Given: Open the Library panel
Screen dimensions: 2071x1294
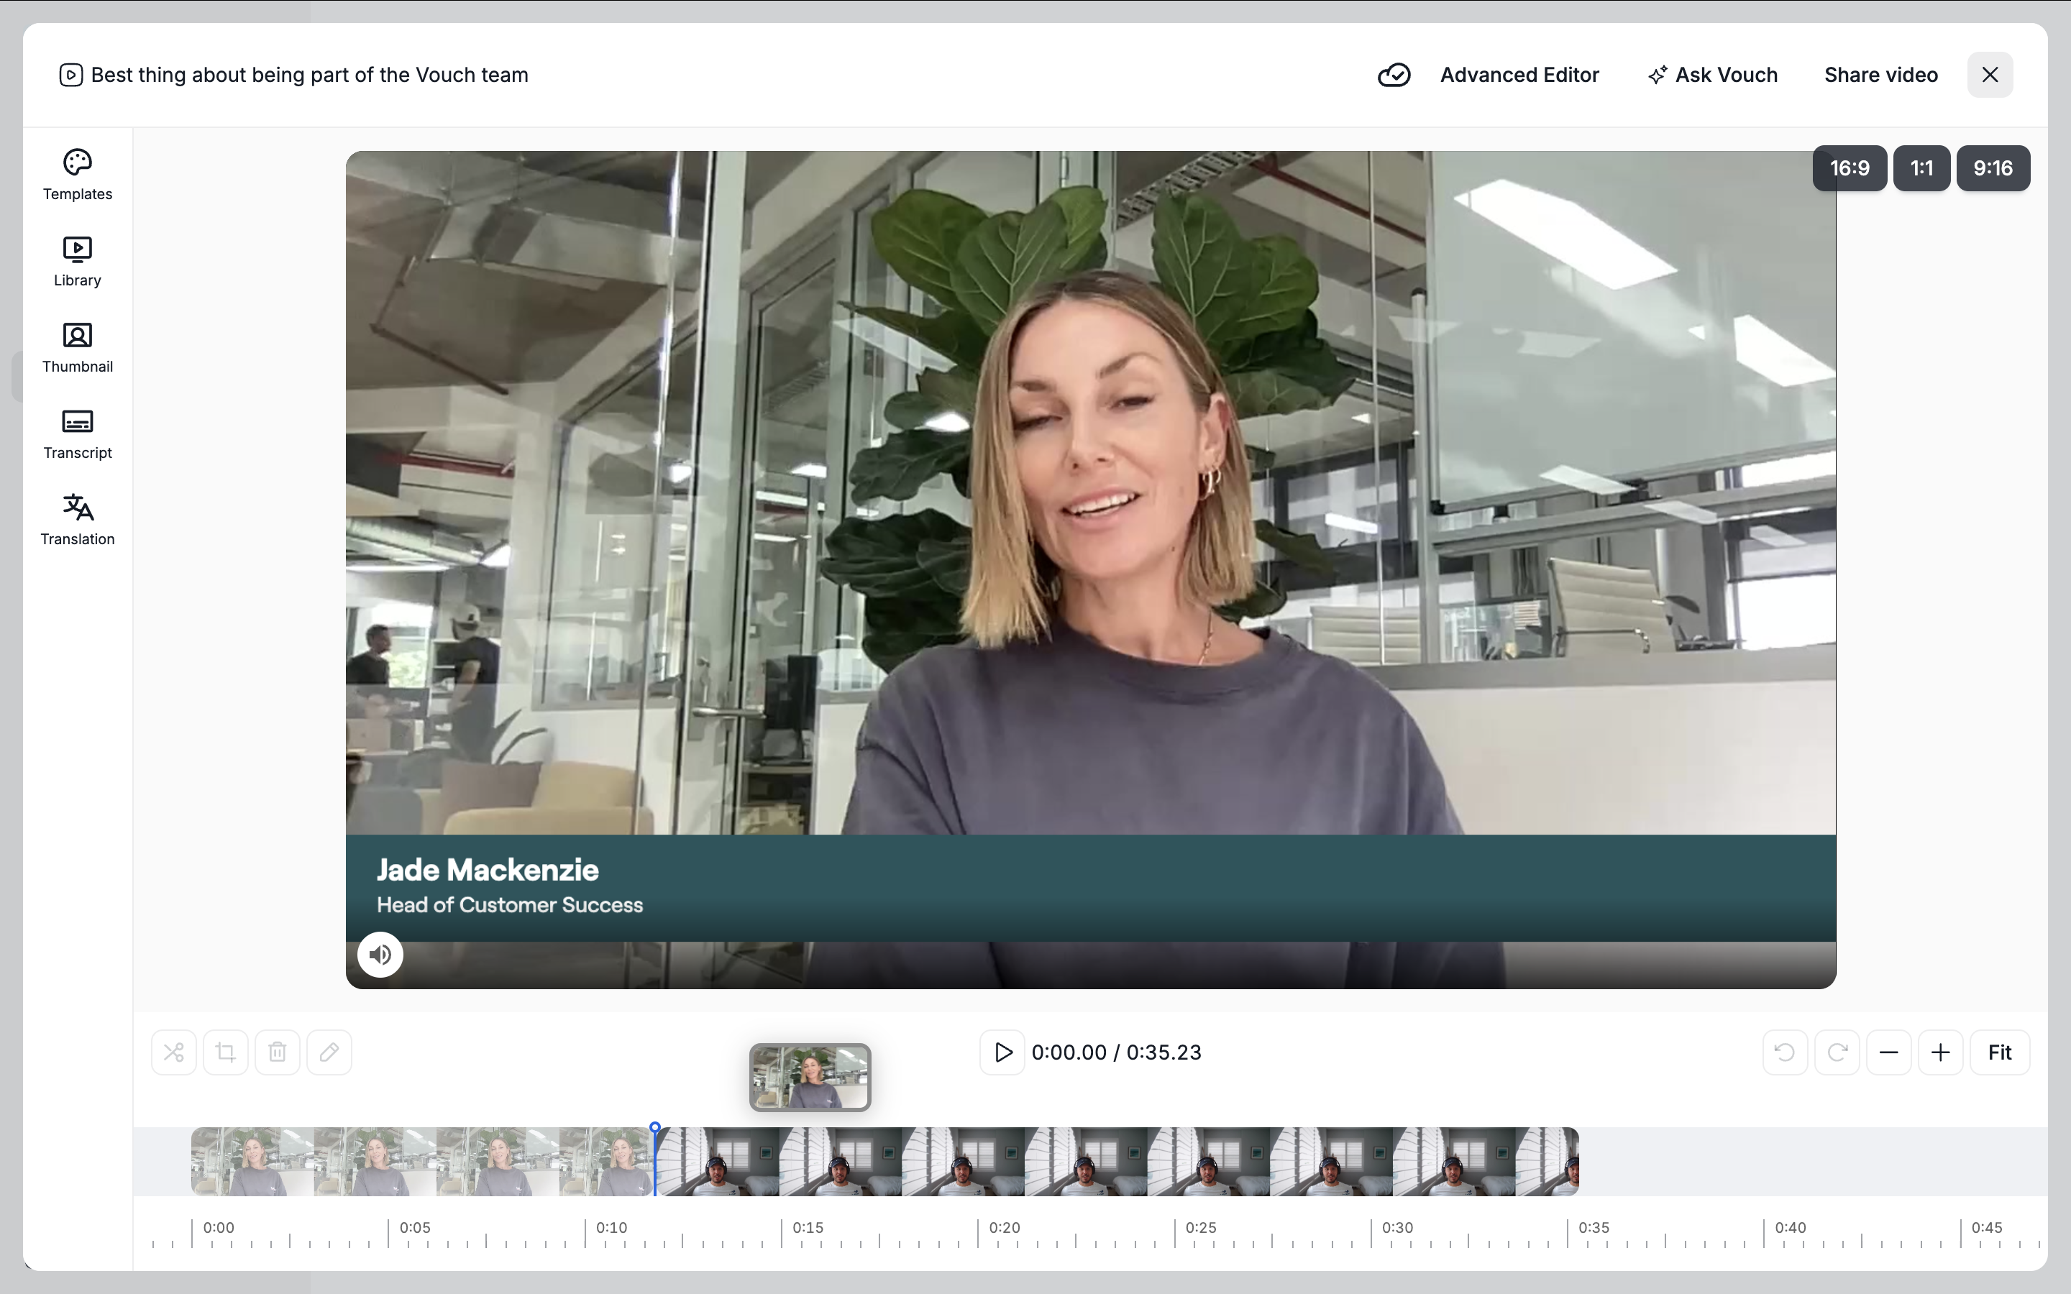Looking at the screenshot, I should tap(77, 262).
